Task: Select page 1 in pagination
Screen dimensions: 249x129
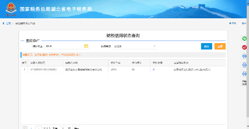Action: click(31, 127)
